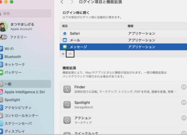Select the メール login item row

coord(123,40)
